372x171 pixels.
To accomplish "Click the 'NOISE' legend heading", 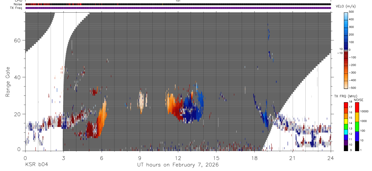I will click(359, 100).
